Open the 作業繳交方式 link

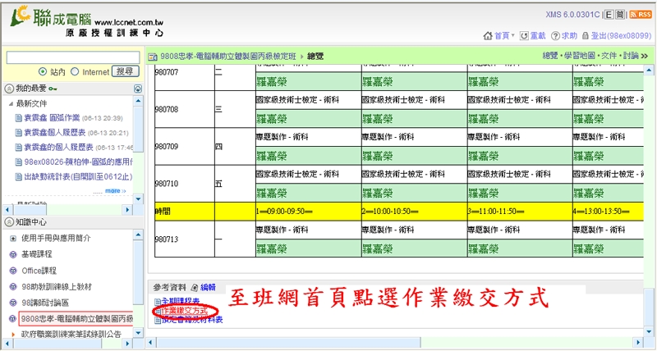point(182,312)
